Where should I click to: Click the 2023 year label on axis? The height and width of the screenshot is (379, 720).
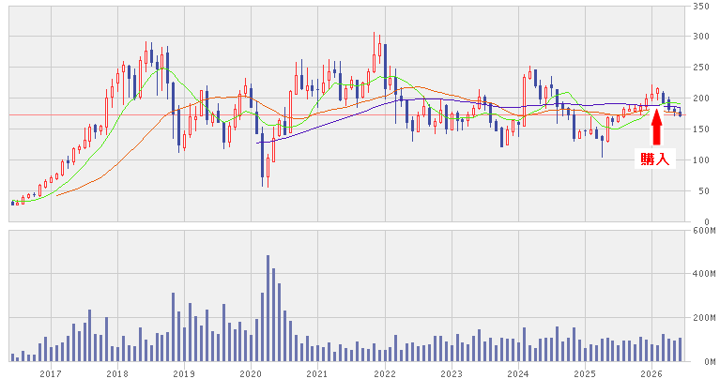pyautogui.click(x=452, y=373)
